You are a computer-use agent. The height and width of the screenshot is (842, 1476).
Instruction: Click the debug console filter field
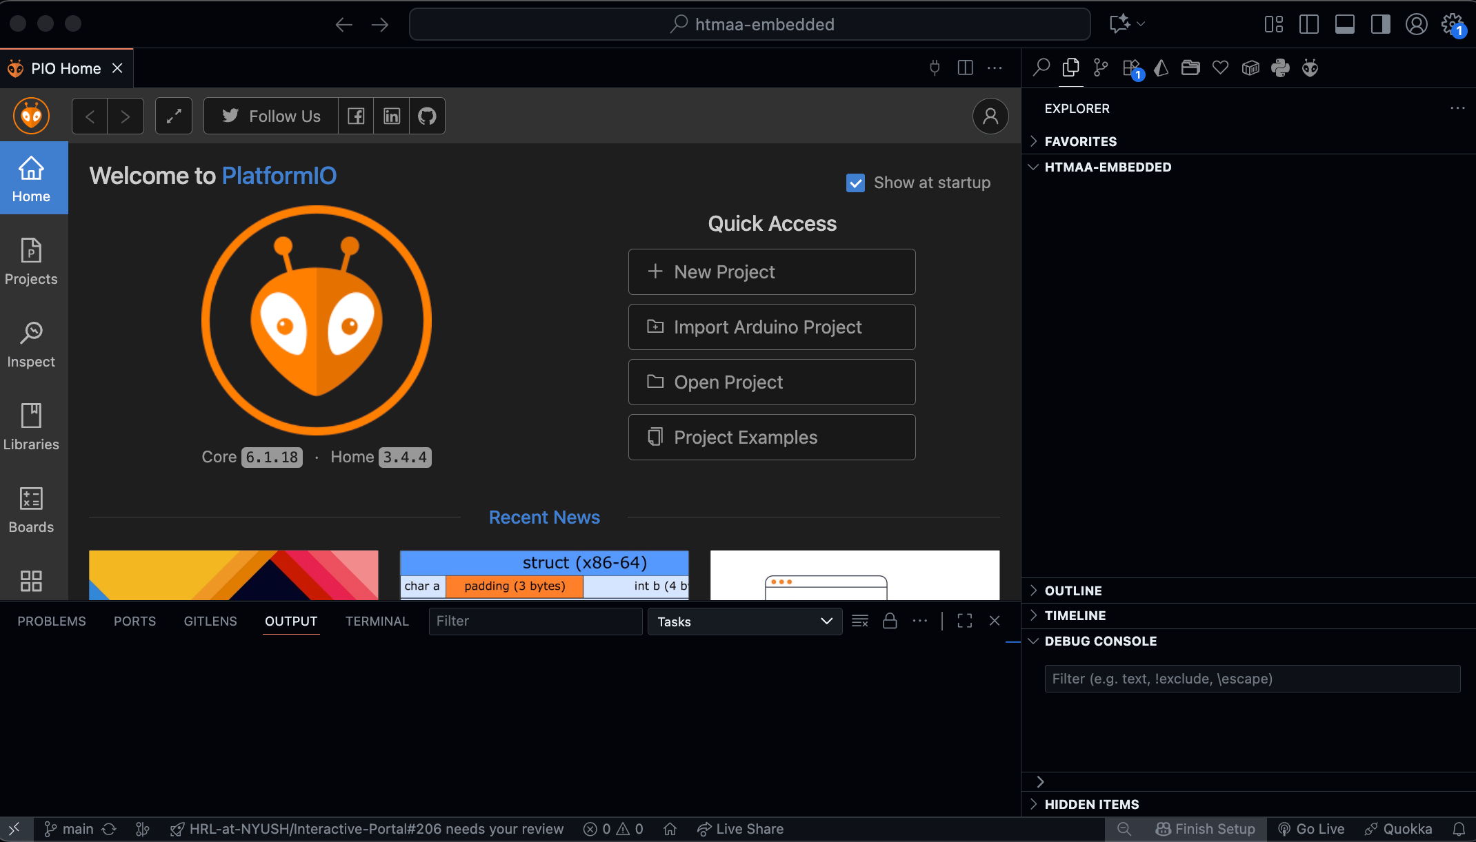pos(1252,679)
